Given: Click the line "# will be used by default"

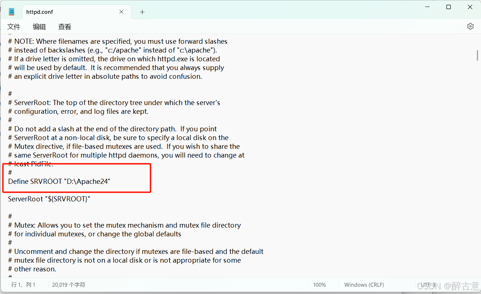Looking at the screenshot, I should click(116, 67).
